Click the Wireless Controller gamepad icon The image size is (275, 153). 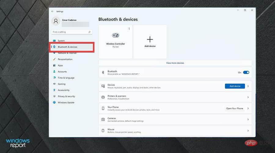click(x=116, y=35)
